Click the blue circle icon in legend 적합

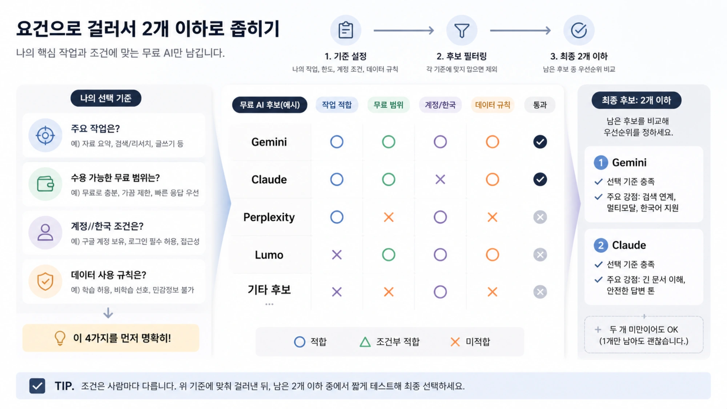pos(300,342)
